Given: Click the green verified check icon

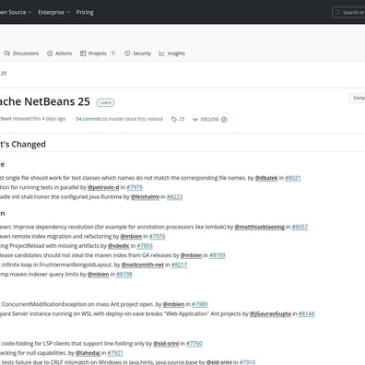Looking at the screenshot, I should (224, 120).
